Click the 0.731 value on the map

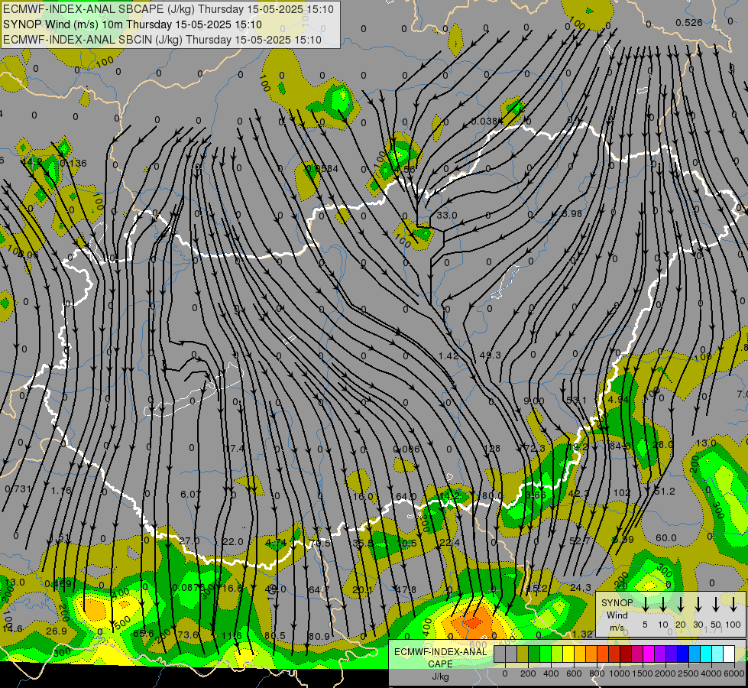(x=18, y=489)
